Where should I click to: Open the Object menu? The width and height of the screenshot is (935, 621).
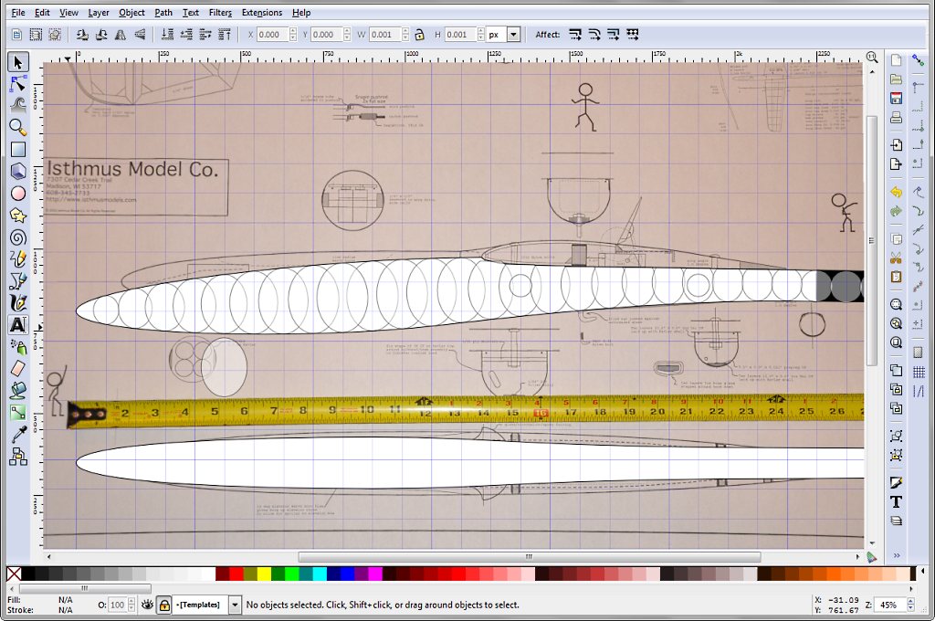[x=131, y=12]
